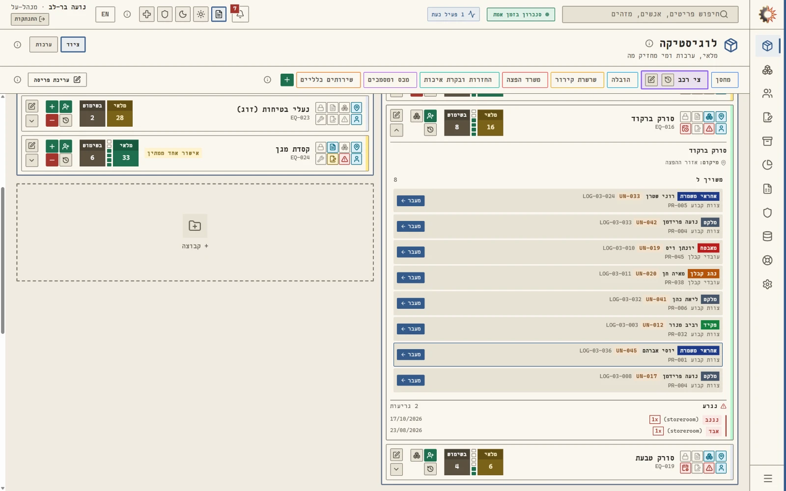Add a new tab with green plus button
Viewport: 786px width, 491px height.
[x=287, y=80]
